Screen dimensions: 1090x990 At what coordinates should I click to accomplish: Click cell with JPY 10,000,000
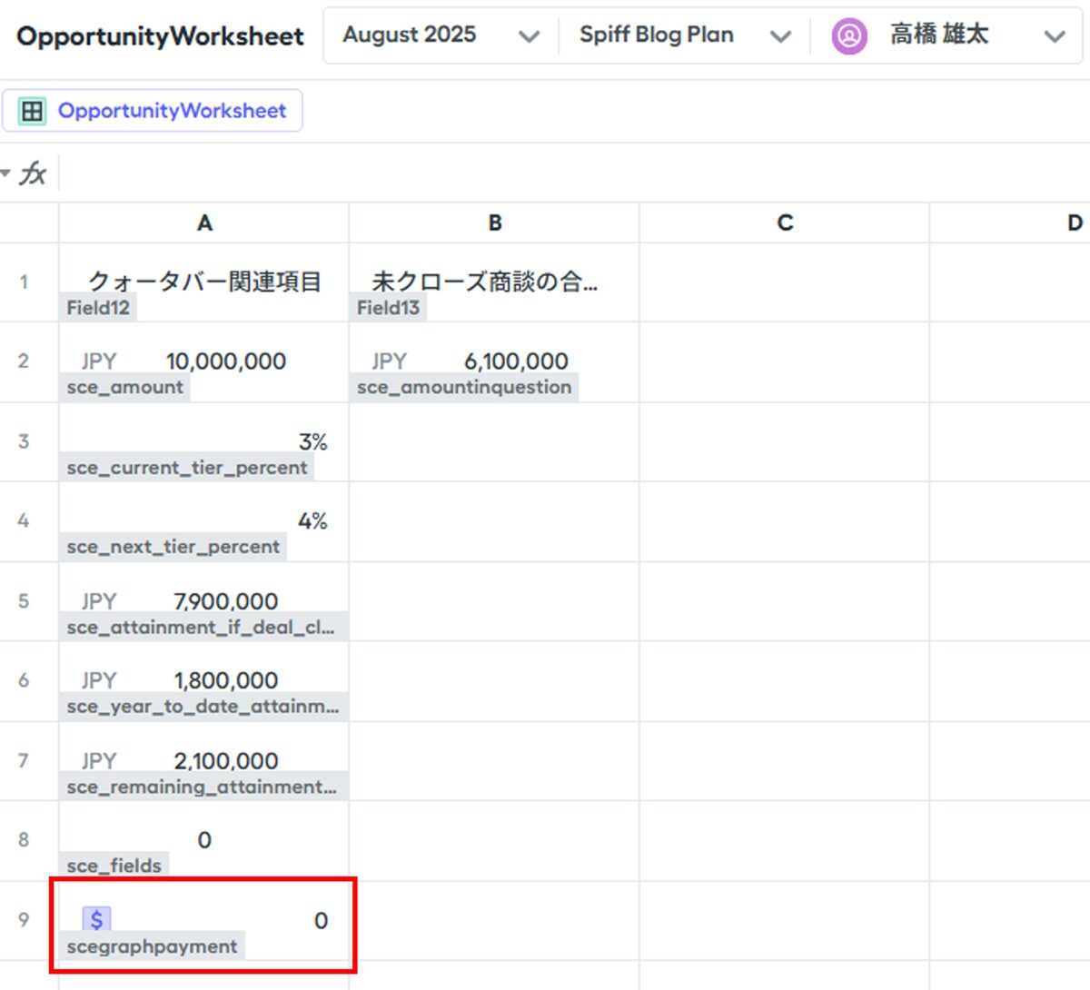(204, 361)
